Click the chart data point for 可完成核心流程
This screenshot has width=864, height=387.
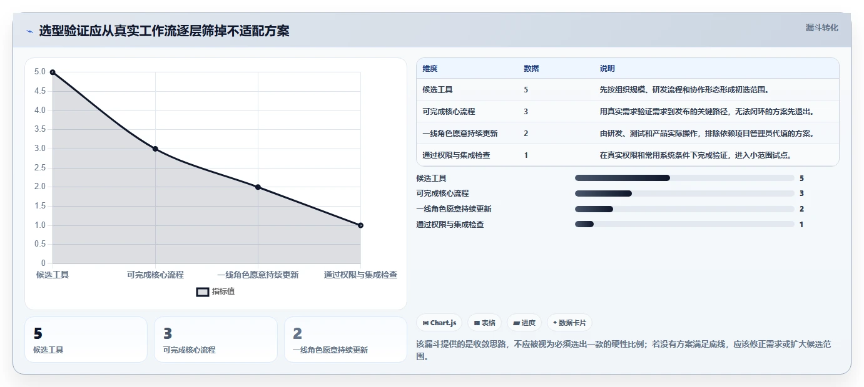click(155, 149)
